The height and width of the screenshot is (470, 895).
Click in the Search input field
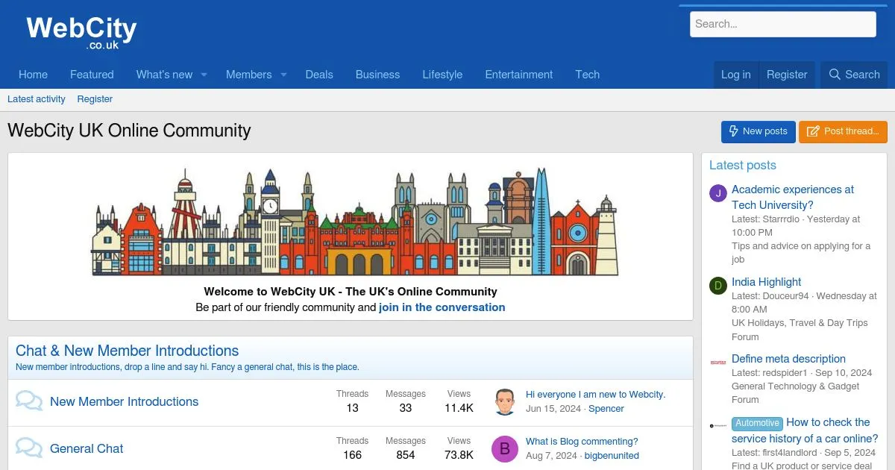(783, 24)
